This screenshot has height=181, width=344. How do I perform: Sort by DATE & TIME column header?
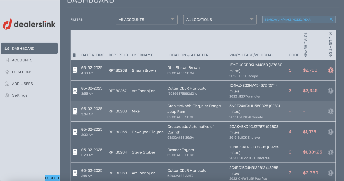point(93,55)
